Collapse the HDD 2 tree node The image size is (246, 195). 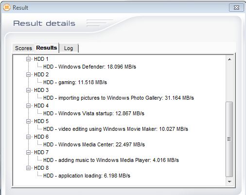[x=28, y=74]
